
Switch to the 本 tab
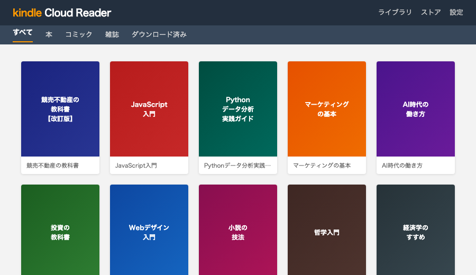pos(49,34)
